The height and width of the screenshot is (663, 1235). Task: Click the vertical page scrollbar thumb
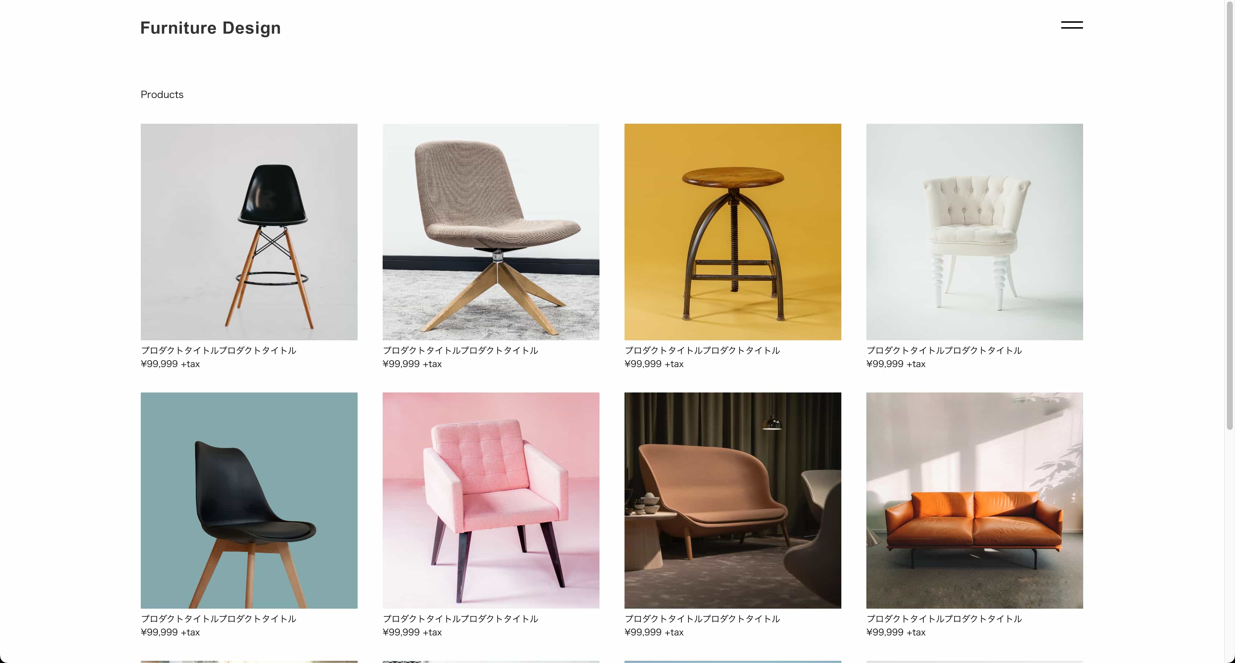pyautogui.click(x=1230, y=215)
